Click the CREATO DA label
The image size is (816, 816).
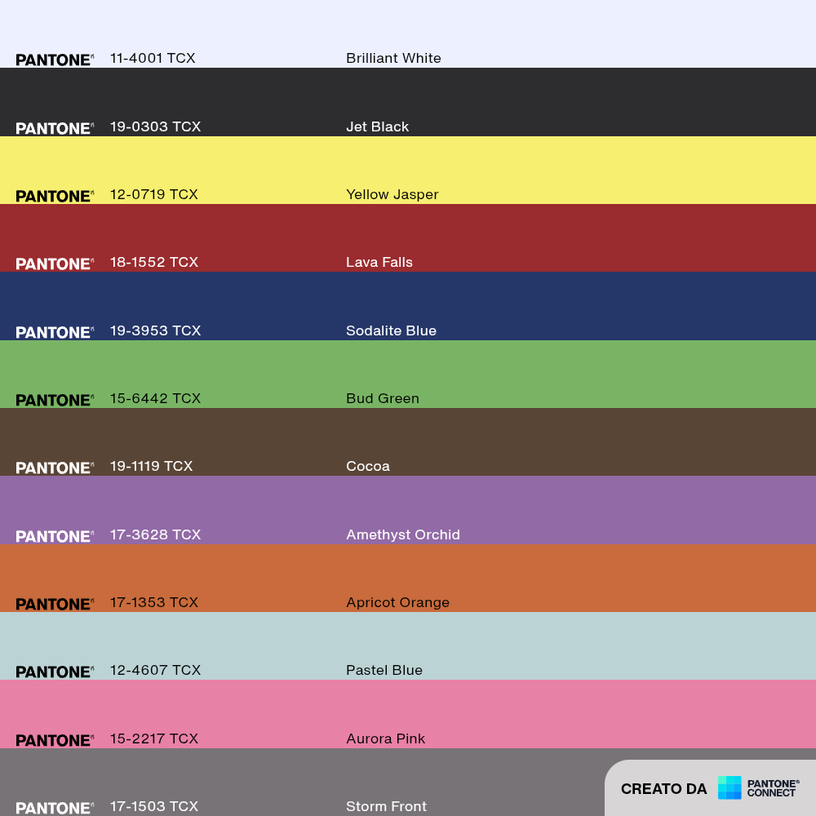point(663,789)
